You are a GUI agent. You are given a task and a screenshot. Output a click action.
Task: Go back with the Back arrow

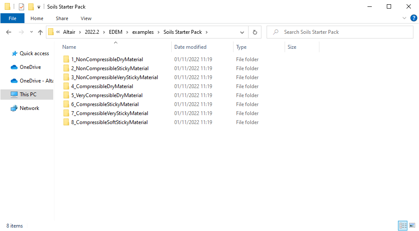[9, 32]
